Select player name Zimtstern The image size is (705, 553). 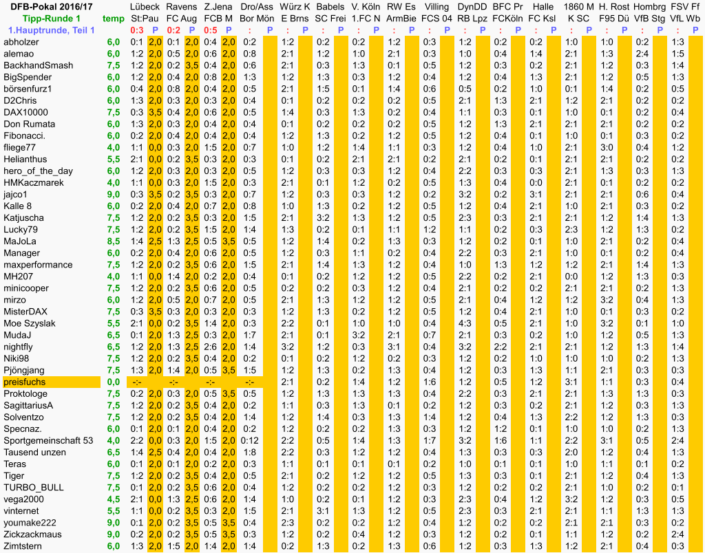click(x=23, y=546)
